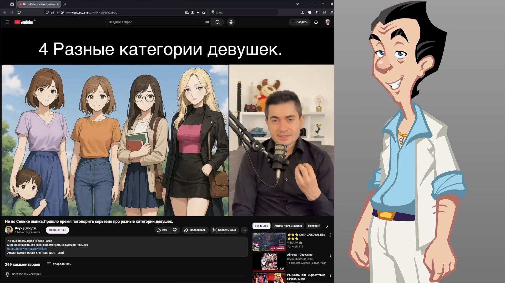505x283 pixels.
Task: Click the search magnifier button
Action: 218,22
